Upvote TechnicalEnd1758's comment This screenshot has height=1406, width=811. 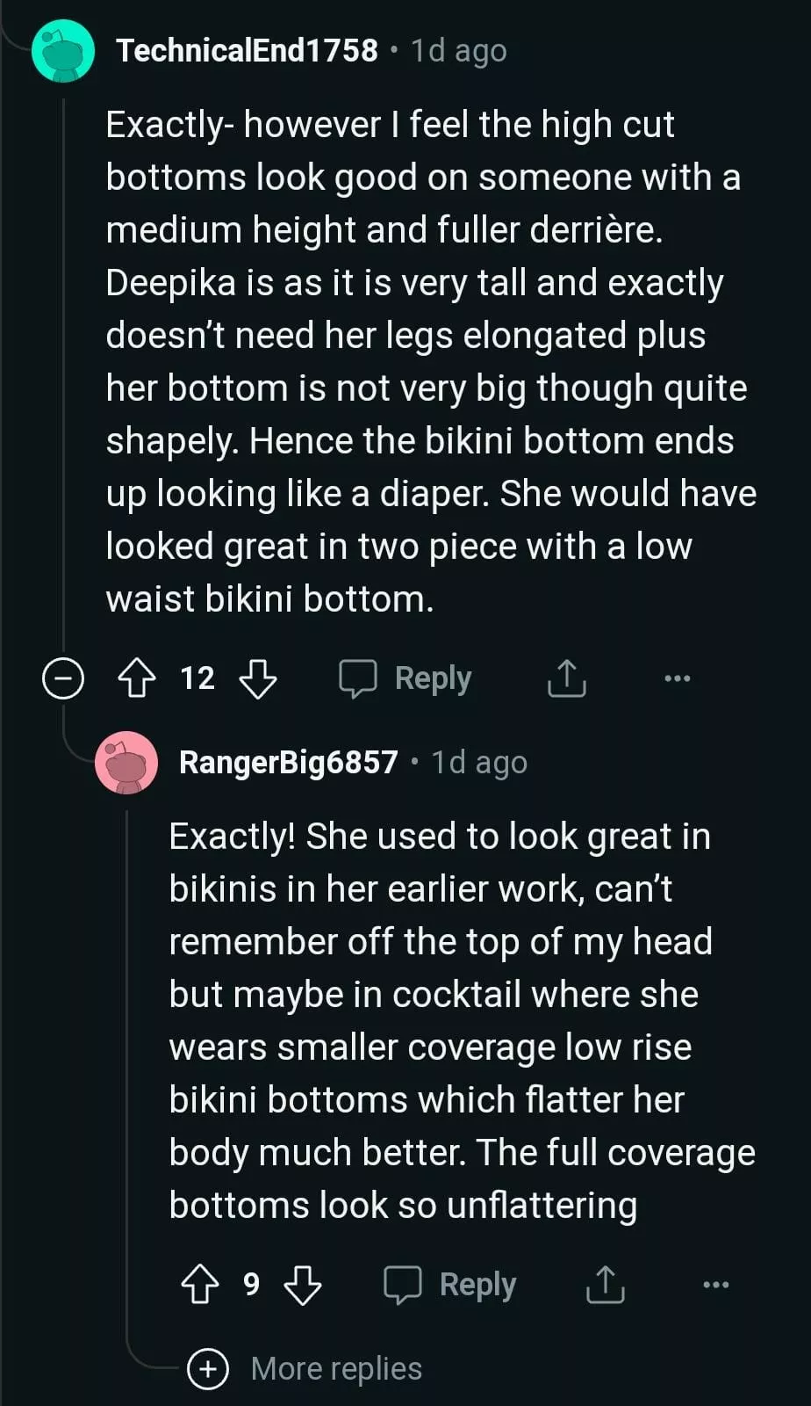[137, 678]
